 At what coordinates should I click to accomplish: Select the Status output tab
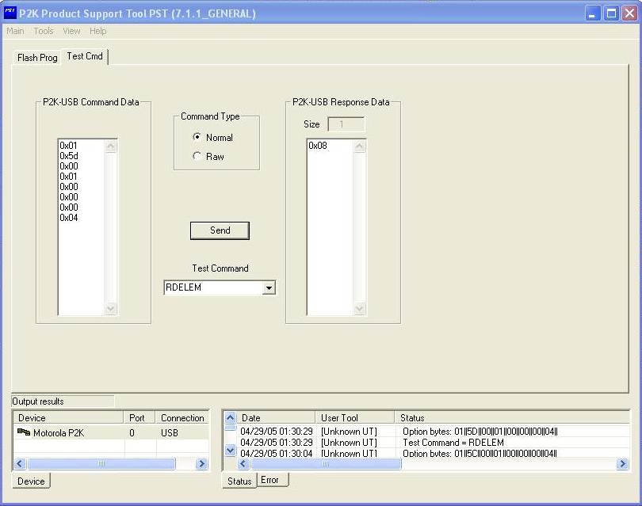coord(239,481)
